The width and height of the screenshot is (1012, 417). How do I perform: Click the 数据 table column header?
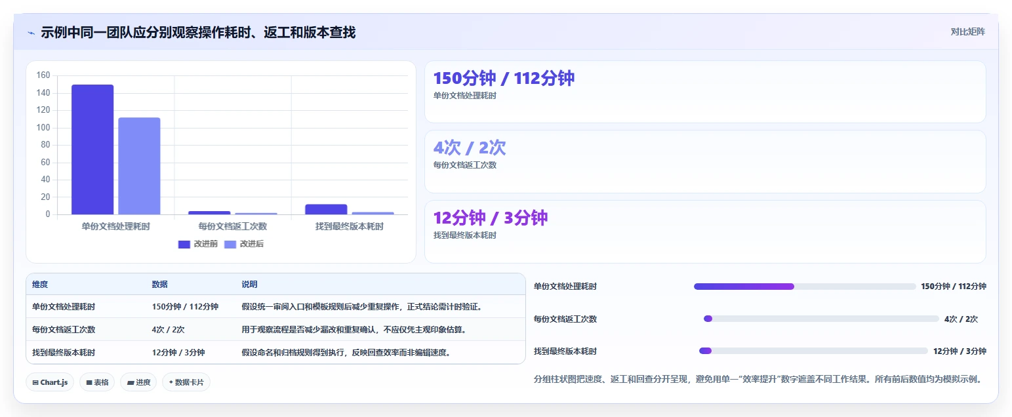tap(160, 285)
